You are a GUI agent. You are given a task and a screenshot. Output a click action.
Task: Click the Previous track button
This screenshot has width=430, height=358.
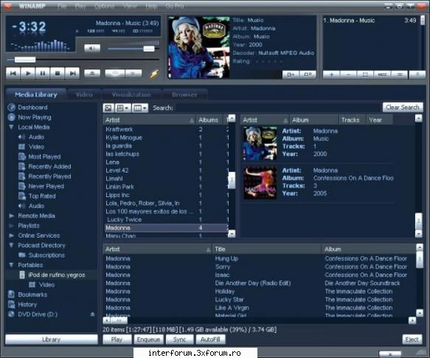13,73
